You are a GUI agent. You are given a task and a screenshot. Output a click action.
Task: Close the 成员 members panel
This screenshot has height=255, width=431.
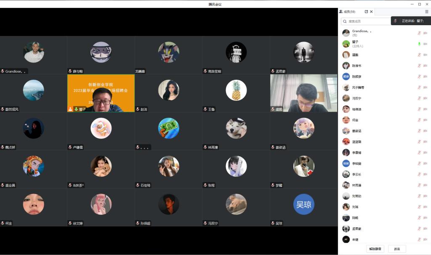click(x=371, y=12)
